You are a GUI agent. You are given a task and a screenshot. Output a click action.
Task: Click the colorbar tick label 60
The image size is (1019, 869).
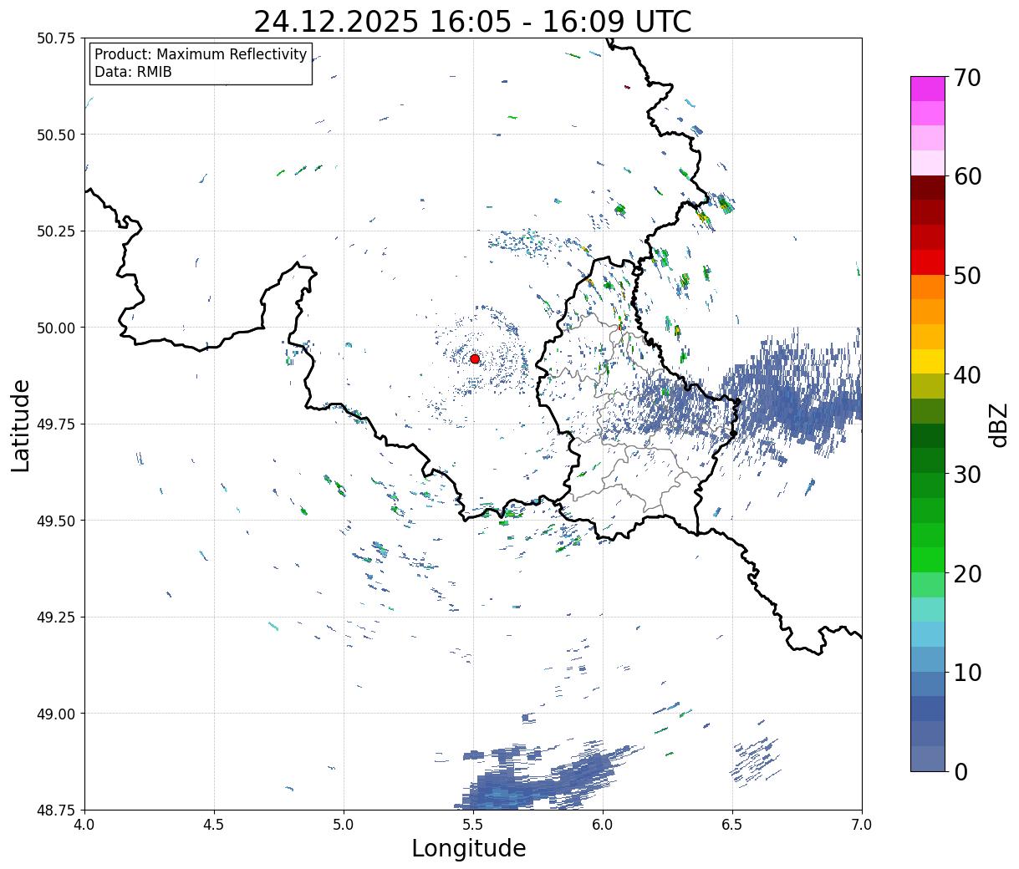pos(967,176)
